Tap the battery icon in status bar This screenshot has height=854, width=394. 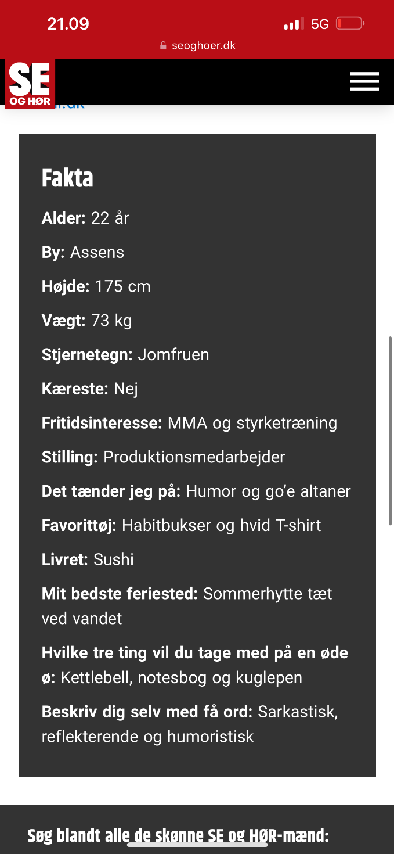tap(350, 24)
